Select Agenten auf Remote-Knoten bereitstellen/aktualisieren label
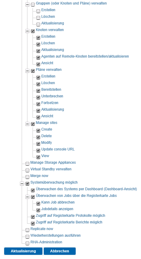Screen dimensions: 141x259 [x=85, y=56]
